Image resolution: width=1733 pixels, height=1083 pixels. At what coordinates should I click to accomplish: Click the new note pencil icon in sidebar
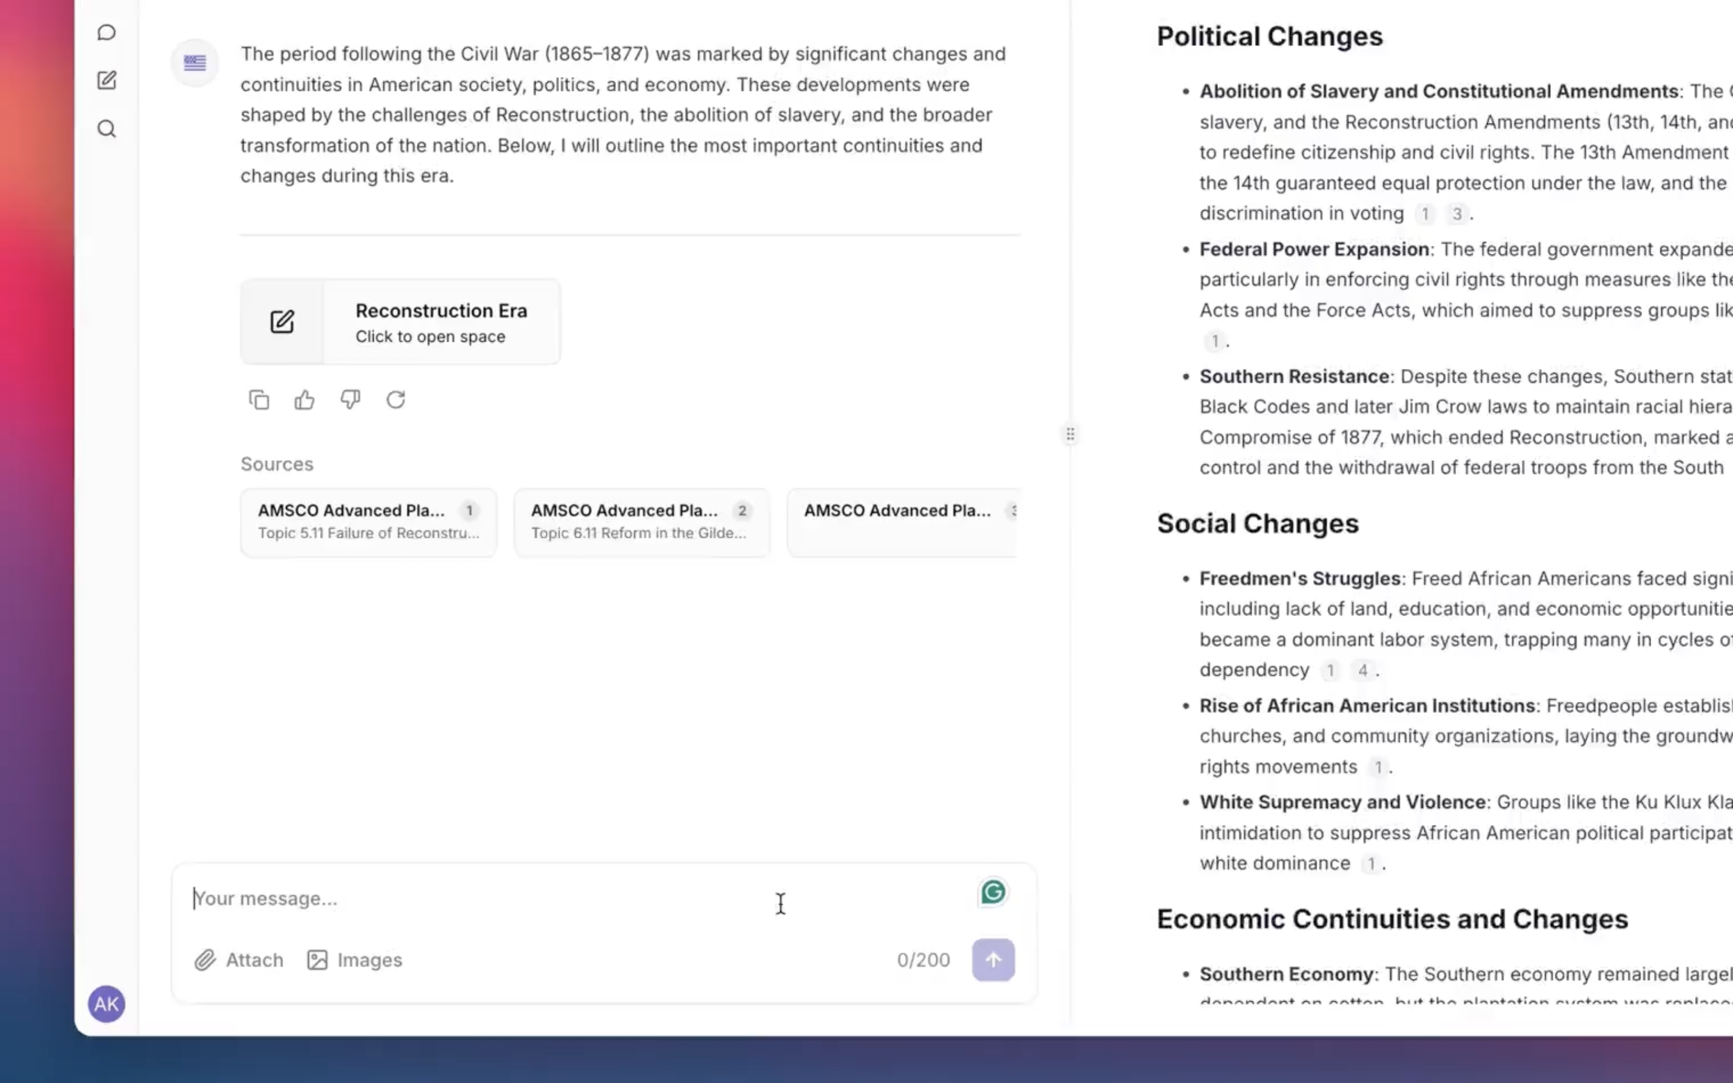coord(107,80)
